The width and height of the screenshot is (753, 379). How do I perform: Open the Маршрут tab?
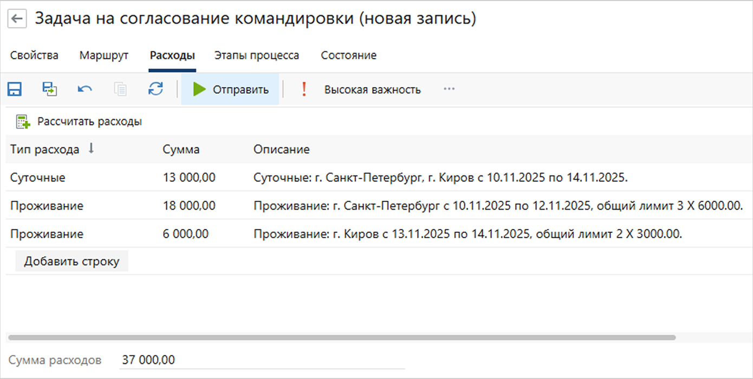click(103, 55)
